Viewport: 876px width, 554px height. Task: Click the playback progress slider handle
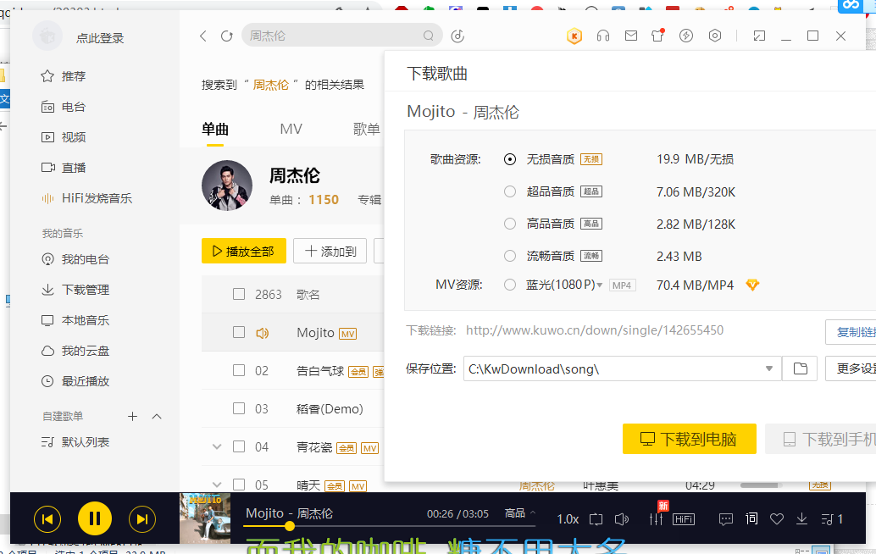point(290,526)
